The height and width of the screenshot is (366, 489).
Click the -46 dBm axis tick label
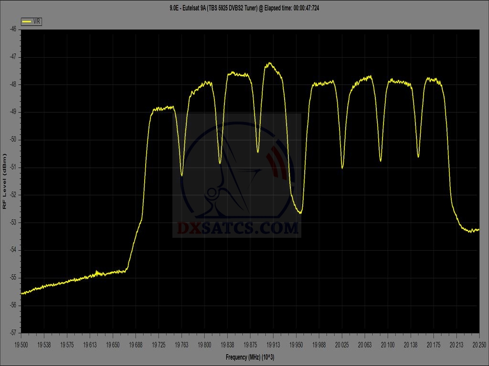(13, 29)
